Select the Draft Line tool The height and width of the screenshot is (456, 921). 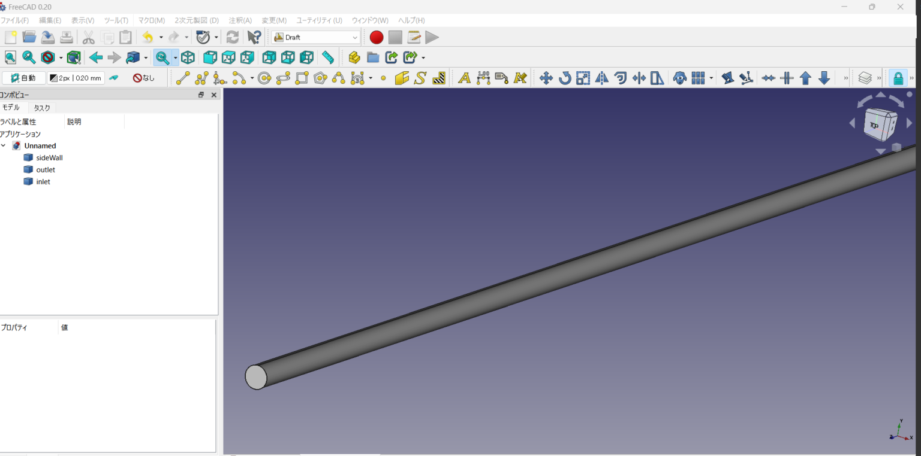[183, 78]
